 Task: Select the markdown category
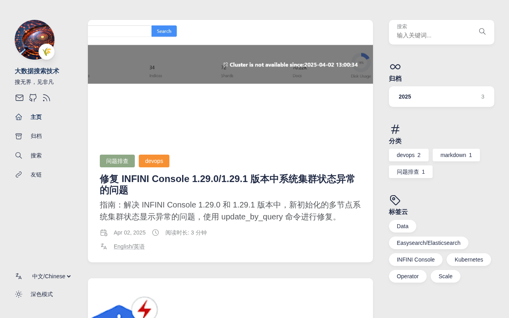pos(456,155)
